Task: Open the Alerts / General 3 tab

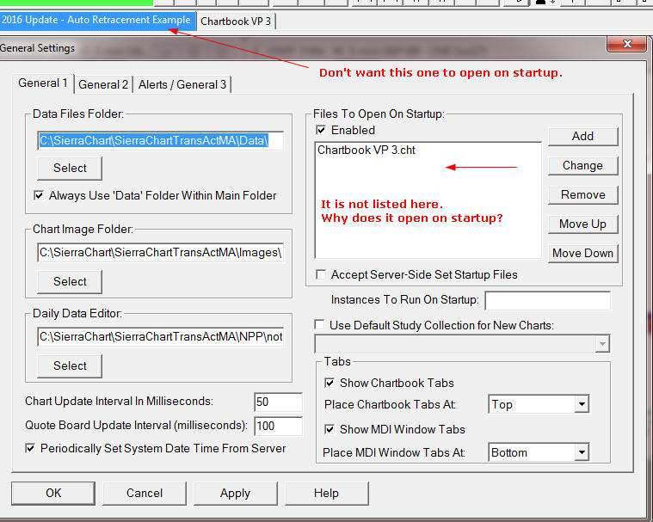Action: point(182,84)
